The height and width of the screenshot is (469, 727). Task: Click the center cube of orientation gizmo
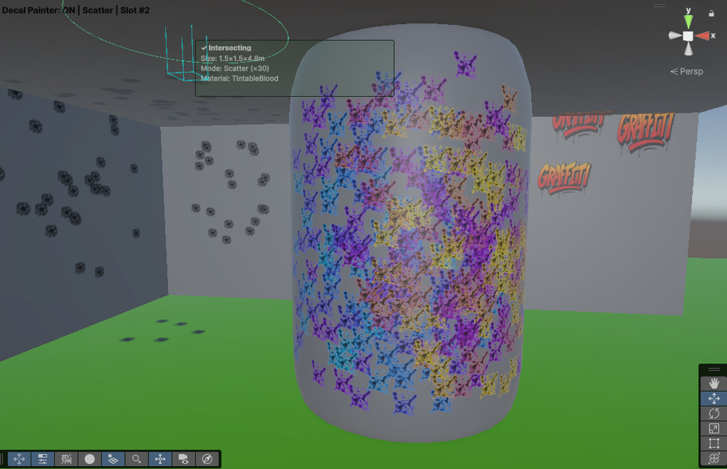pos(688,36)
